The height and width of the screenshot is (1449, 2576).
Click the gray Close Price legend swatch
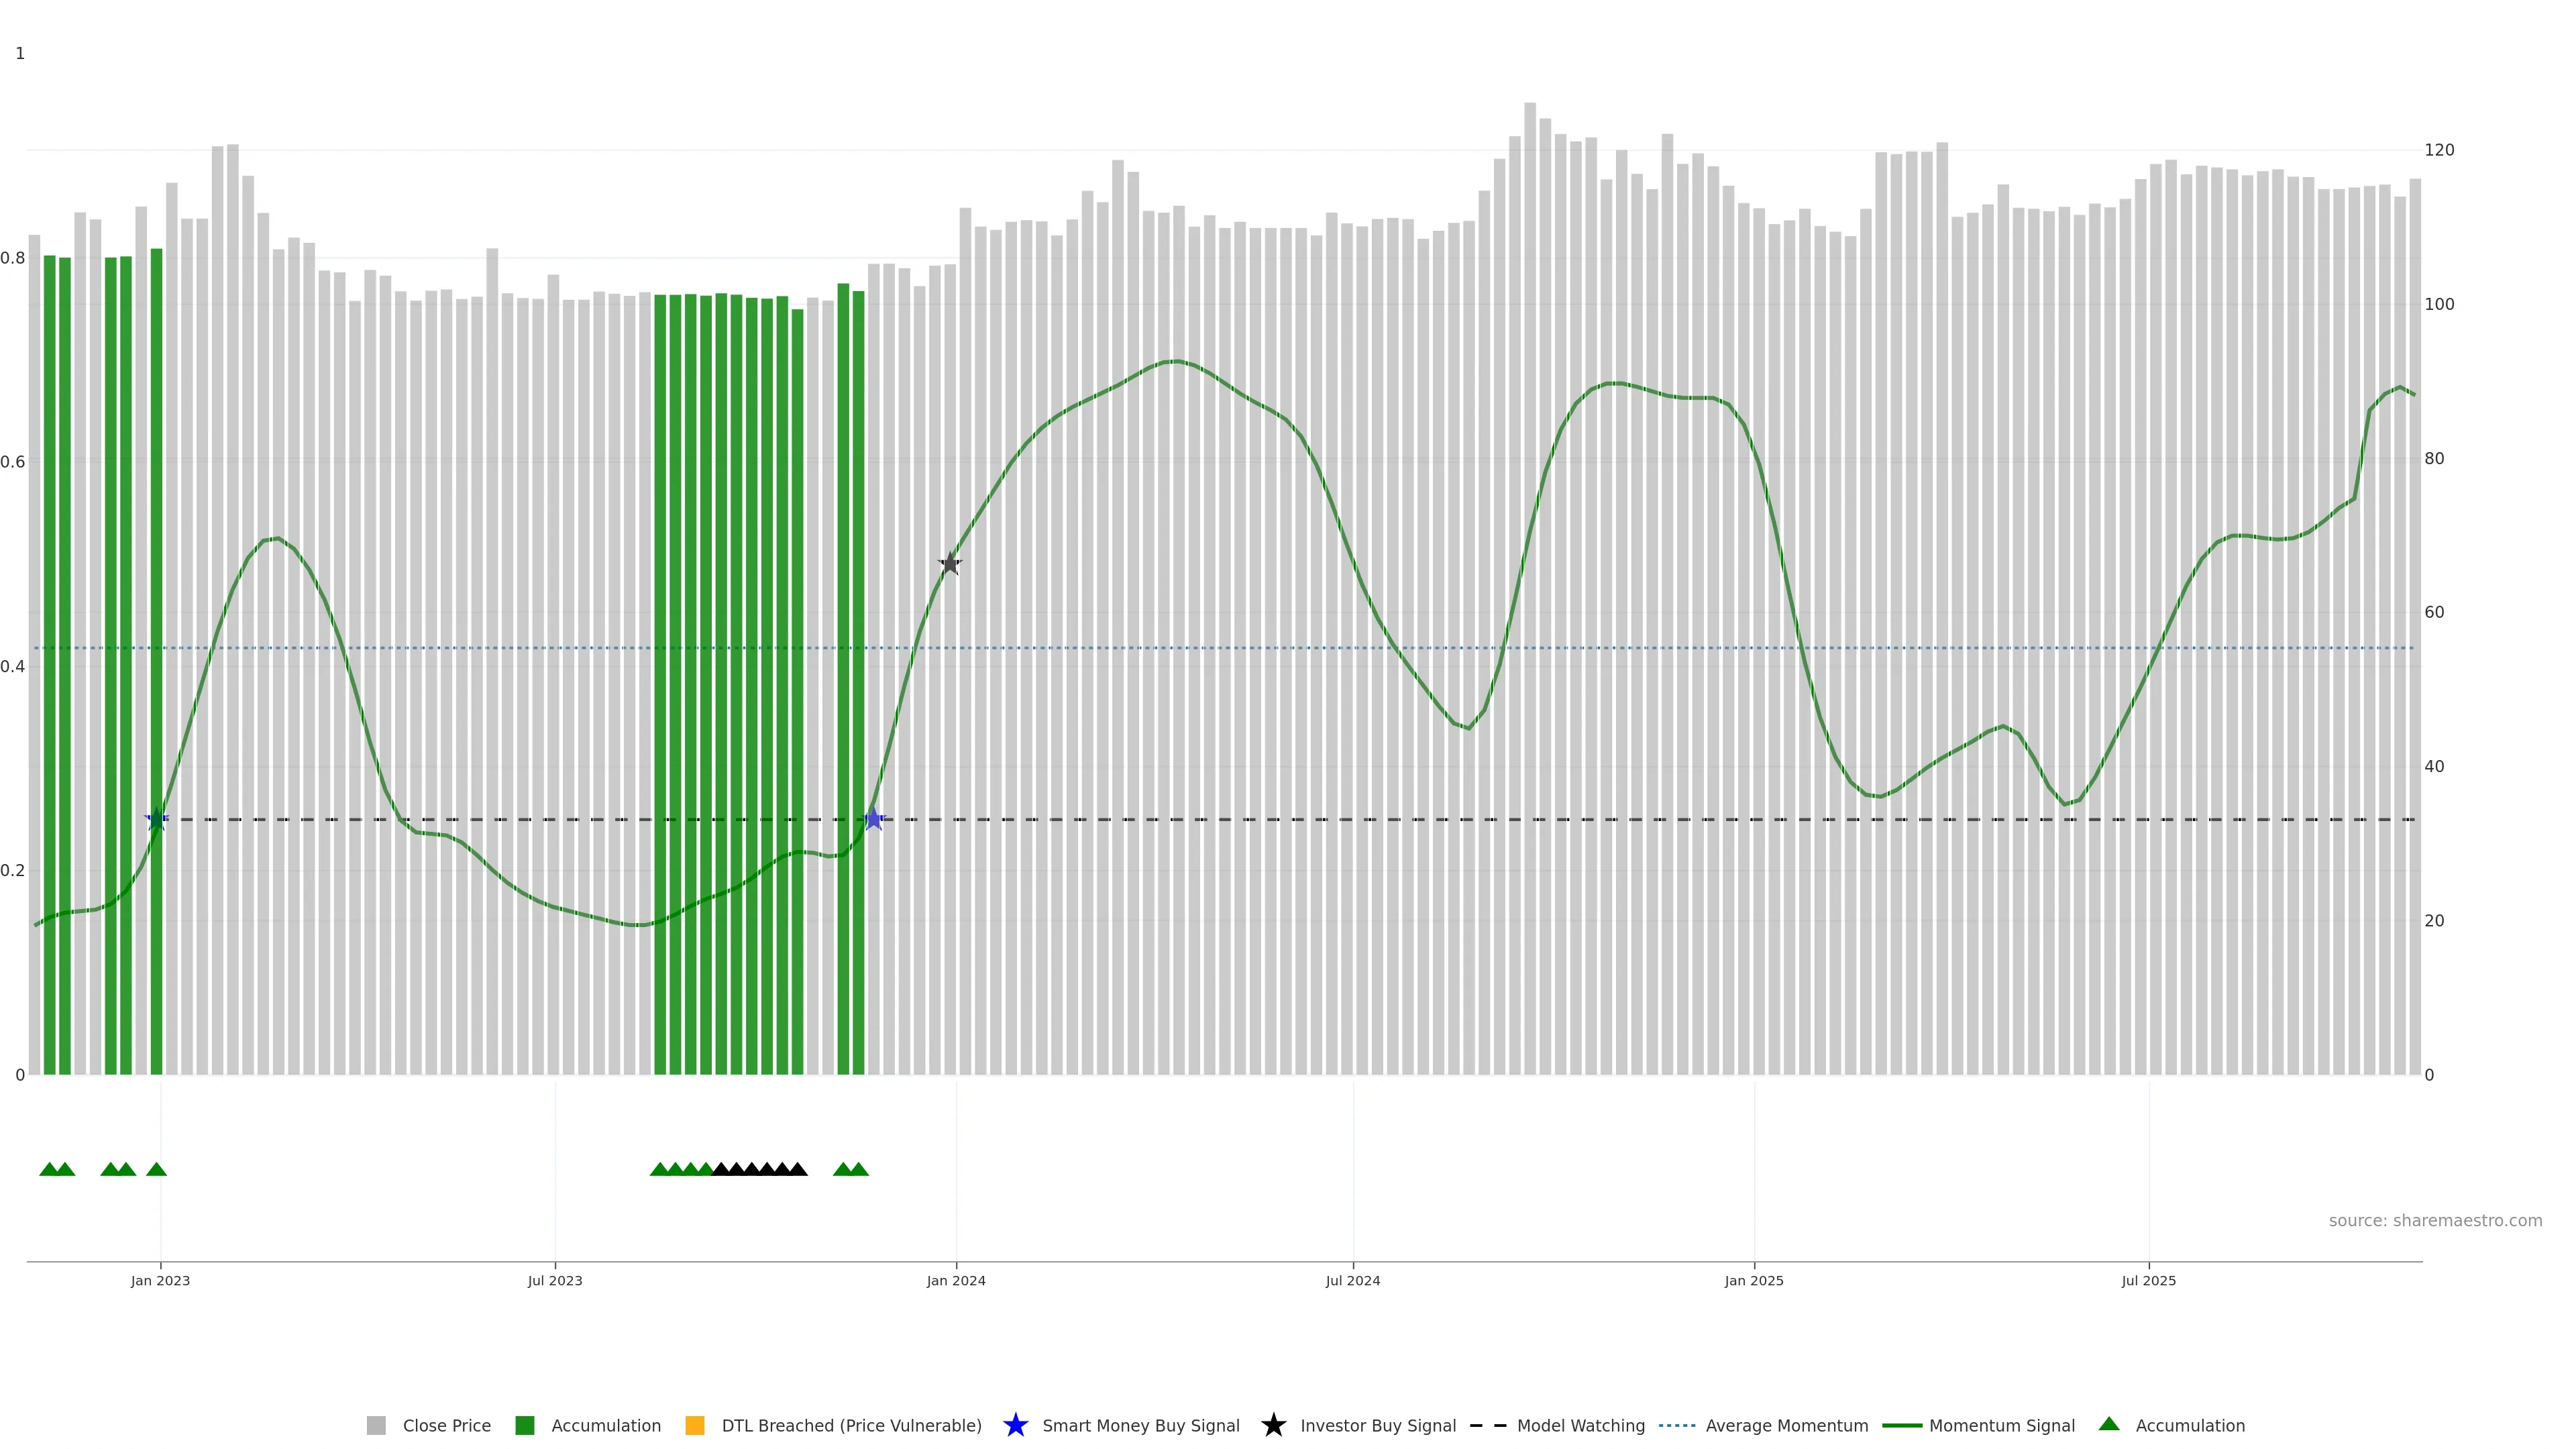376,1425
